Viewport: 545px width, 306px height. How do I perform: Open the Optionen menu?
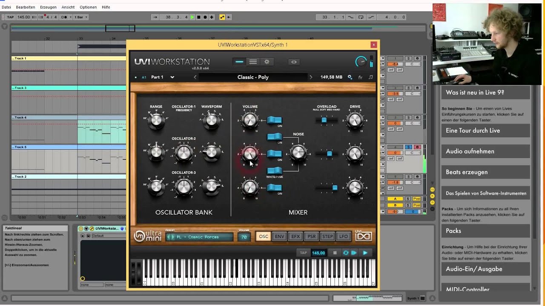coord(88,7)
